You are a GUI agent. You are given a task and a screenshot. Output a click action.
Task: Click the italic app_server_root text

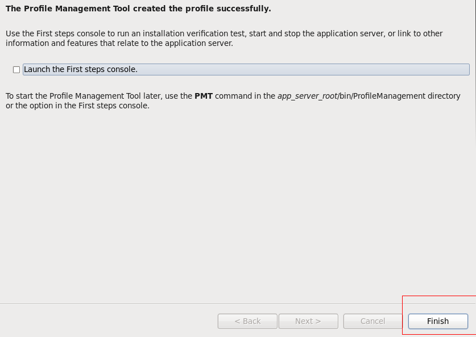307,96
